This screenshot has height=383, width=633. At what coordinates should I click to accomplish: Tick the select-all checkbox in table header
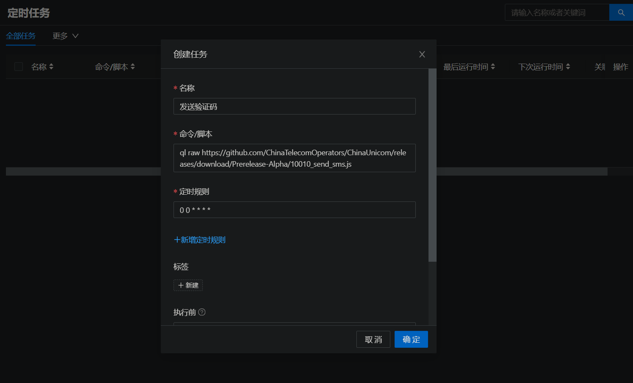tap(19, 67)
